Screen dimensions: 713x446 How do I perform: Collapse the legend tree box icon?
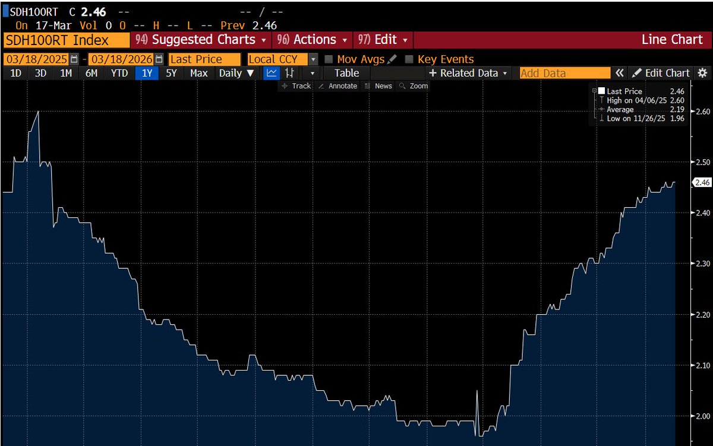pyautogui.click(x=594, y=91)
